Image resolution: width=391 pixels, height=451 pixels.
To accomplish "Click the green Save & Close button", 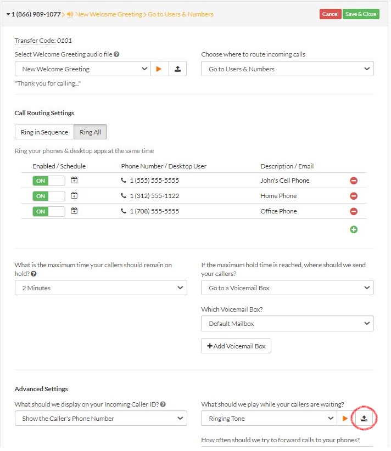I will (x=361, y=14).
